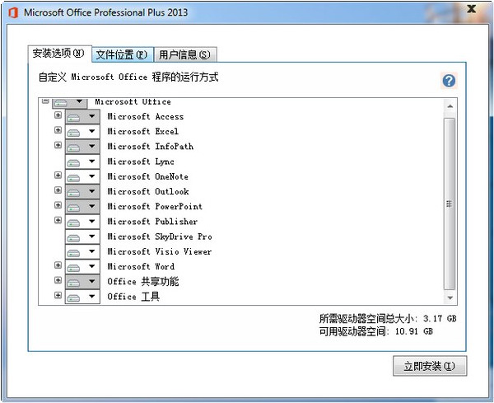The height and width of the screenshot is (403, 494).
Task: Switch to the 用户信息 tab
Action: [x=185, y=55]
